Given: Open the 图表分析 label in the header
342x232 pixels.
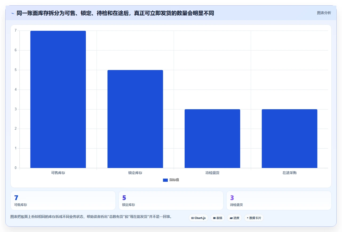Looking at the screenshot, I should pyautogui.click(x=324, y=13).
